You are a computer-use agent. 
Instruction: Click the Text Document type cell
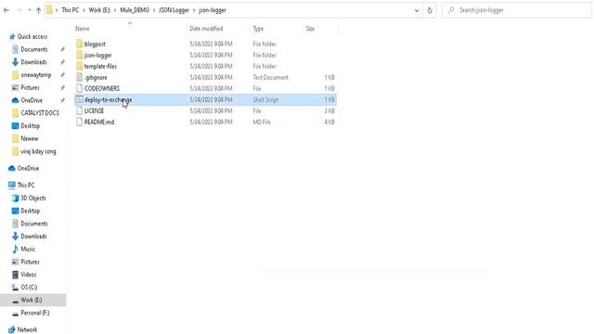coord(270,77)
